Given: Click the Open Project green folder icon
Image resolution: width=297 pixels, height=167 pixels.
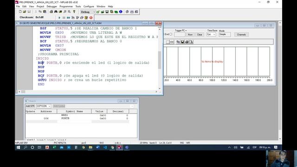Looking at the screenshot, I should tap(103, 12).
